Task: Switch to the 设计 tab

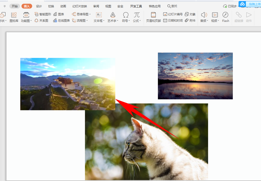Action: click(x=39, y=6)
